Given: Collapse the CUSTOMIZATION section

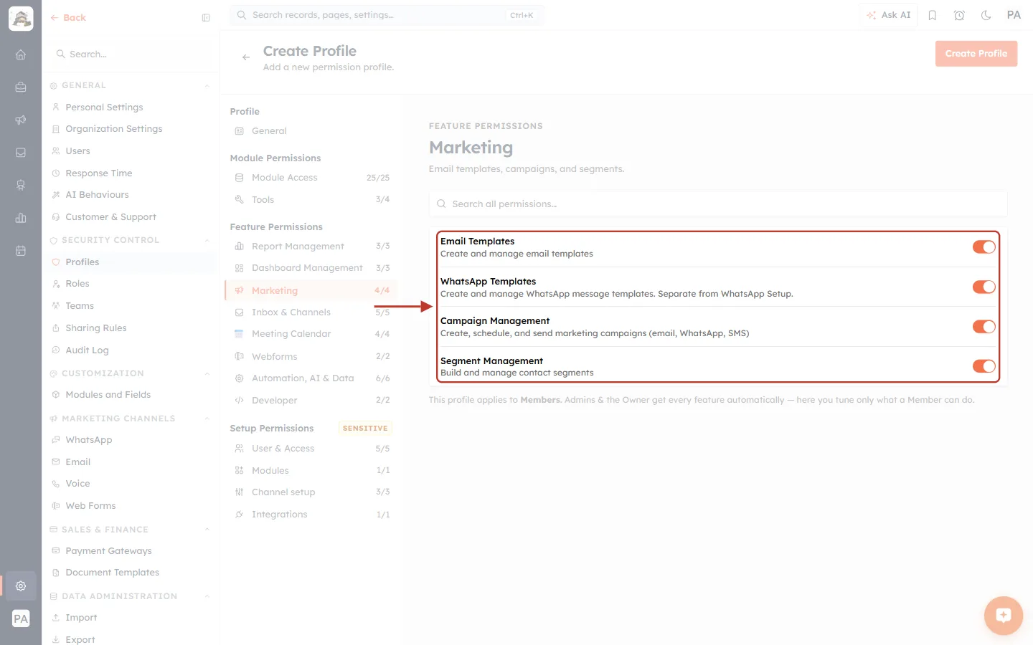Looking at the screenshot, I should point(207,373).
